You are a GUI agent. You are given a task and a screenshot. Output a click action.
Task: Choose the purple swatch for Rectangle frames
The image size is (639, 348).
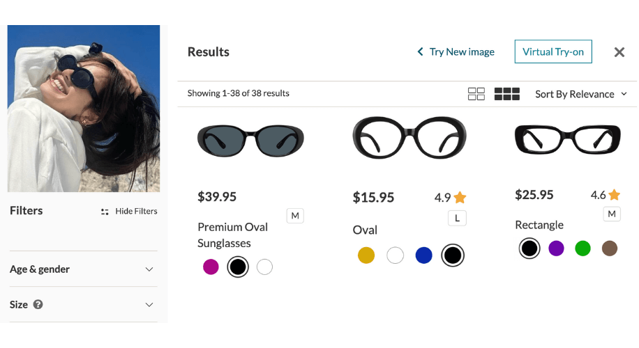(x=556, y=248)
